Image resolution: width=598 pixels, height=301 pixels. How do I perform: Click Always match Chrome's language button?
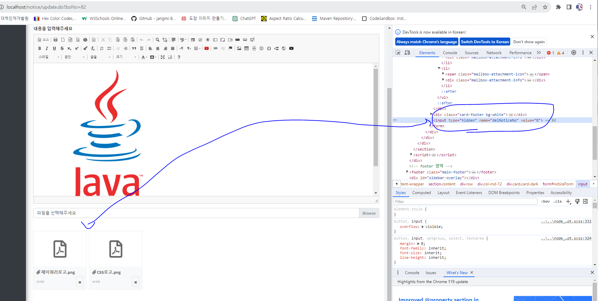(427, 42)
